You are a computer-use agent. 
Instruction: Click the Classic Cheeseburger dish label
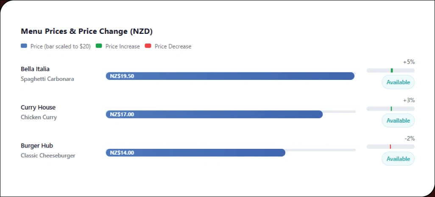click(x=48, y=156)
